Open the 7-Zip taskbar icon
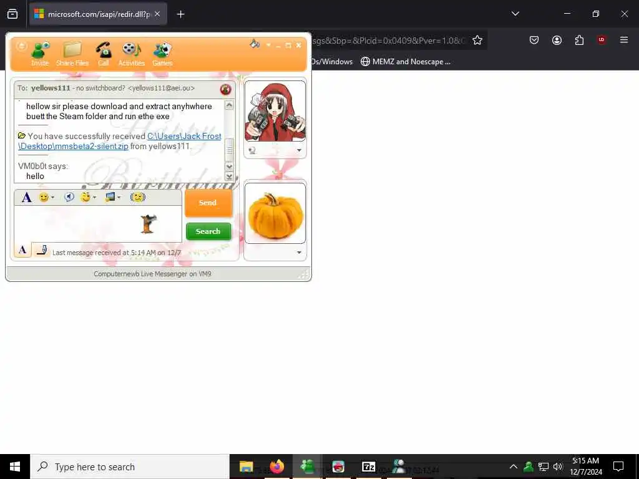Viewport: 639px width, 479px height. [368, 467]
